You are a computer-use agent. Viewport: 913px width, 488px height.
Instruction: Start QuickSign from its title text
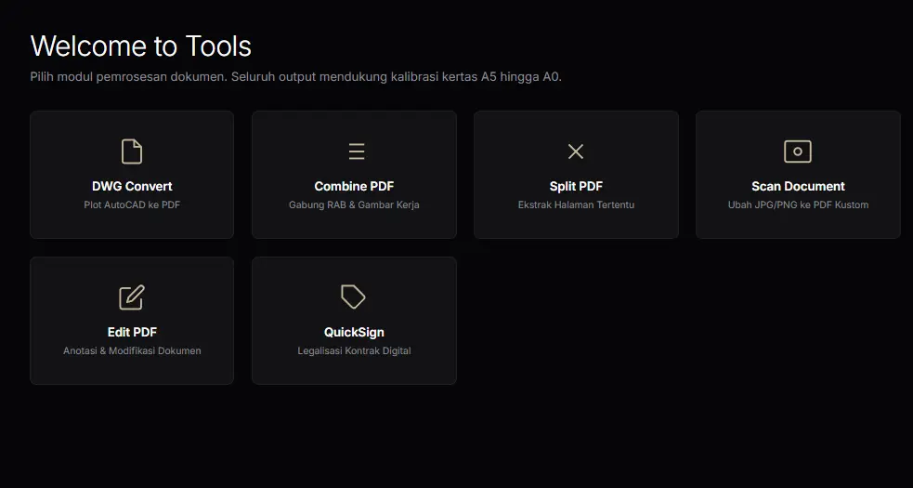pos(354,332)
